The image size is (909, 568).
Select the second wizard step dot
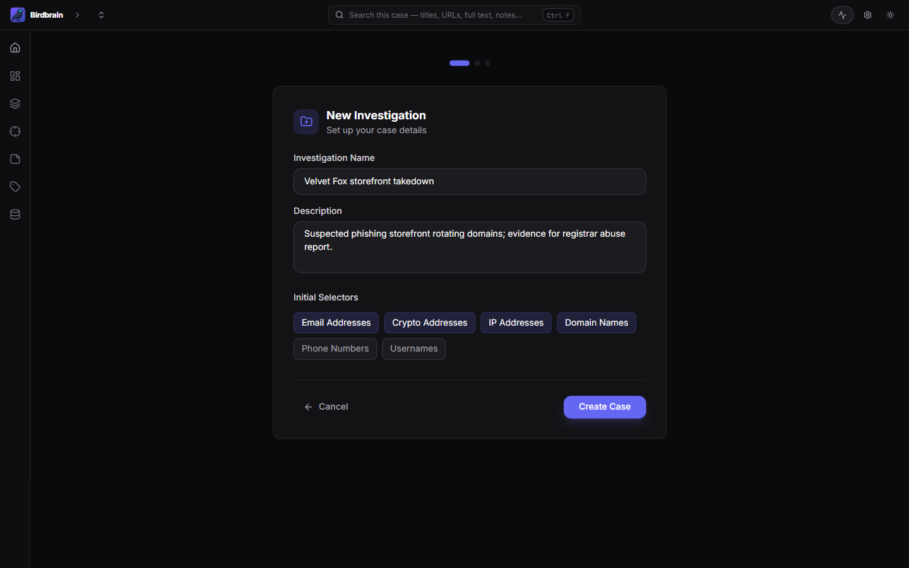point(477,63)
